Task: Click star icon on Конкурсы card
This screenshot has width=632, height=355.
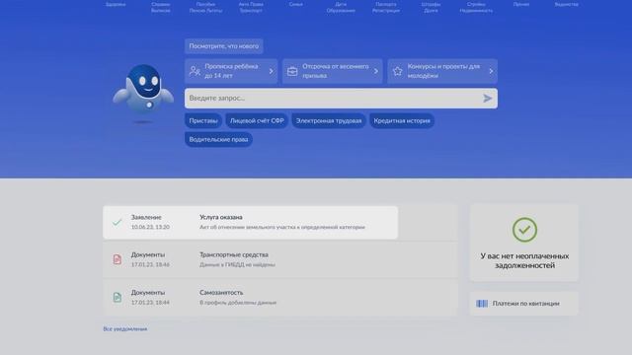Action: tap(397, 71)
